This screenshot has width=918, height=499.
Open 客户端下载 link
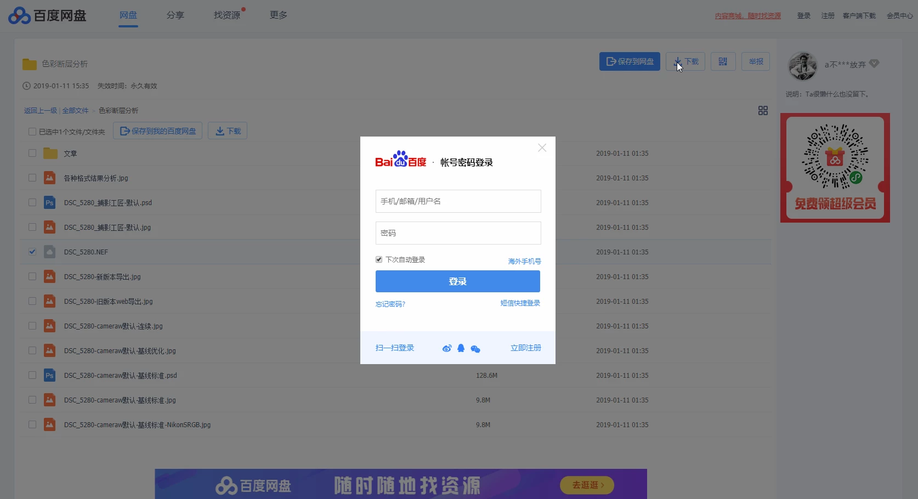coord(859,16)
